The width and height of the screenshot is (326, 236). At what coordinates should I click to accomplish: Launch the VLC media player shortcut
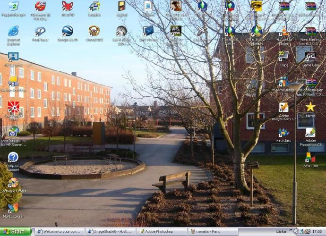(284, 32)
